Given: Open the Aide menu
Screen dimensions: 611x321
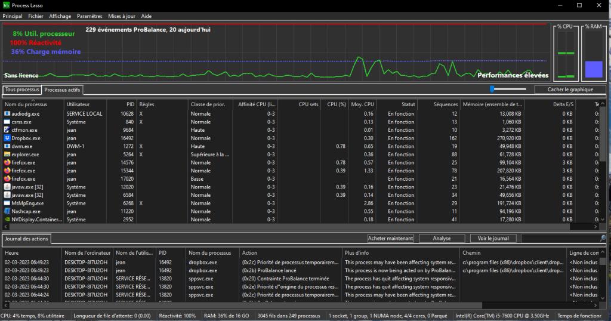Looking at the screenshot, I should pyautogui.click(x=146, y=16).
